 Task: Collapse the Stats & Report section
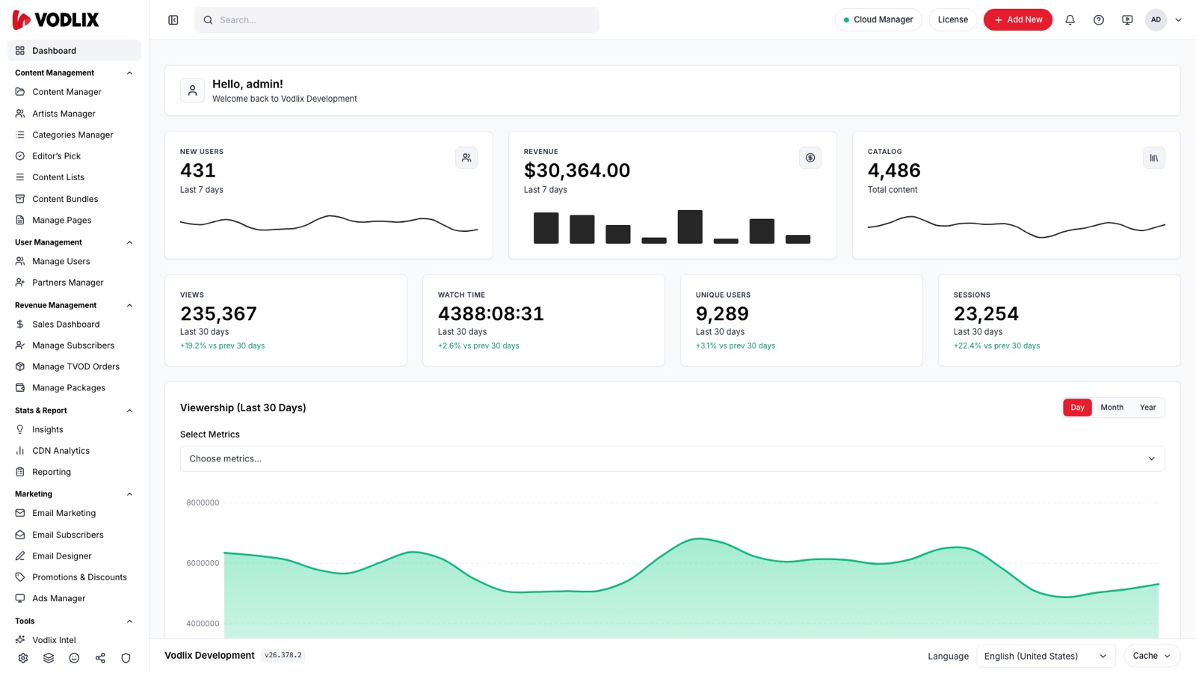click(x=129, y=411)
